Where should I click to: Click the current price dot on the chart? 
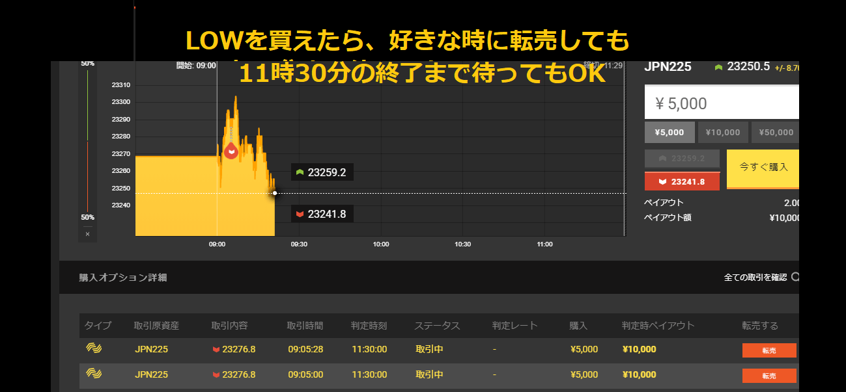click(275, 193)
